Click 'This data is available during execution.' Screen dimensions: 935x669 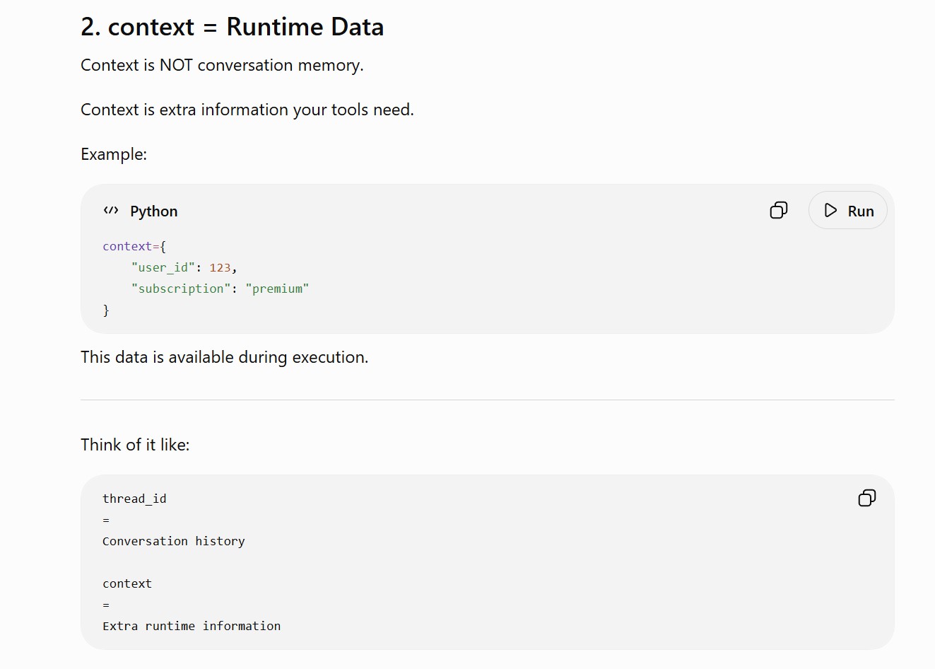pos(225,357)
